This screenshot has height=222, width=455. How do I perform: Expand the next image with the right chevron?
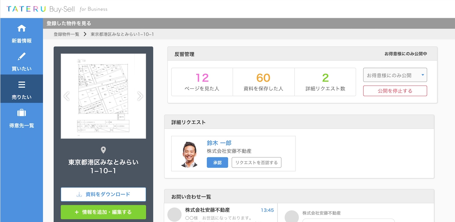click(140, 96)
